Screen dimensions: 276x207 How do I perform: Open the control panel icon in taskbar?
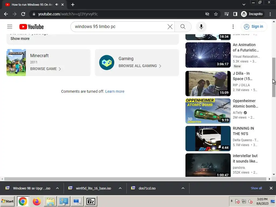(x=64, y=201)
